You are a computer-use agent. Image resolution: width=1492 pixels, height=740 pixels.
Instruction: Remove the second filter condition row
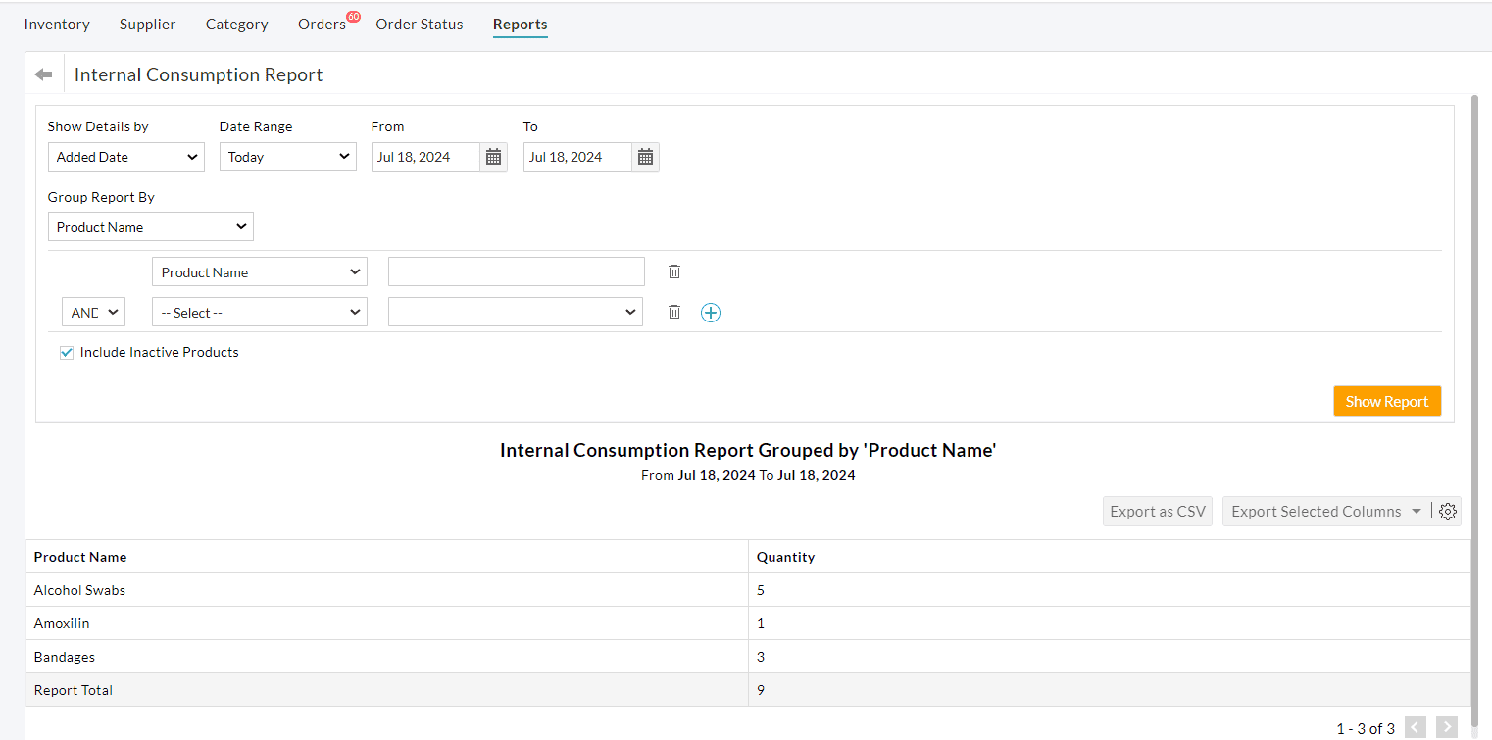pyautogui.click(x=673, y=312)
